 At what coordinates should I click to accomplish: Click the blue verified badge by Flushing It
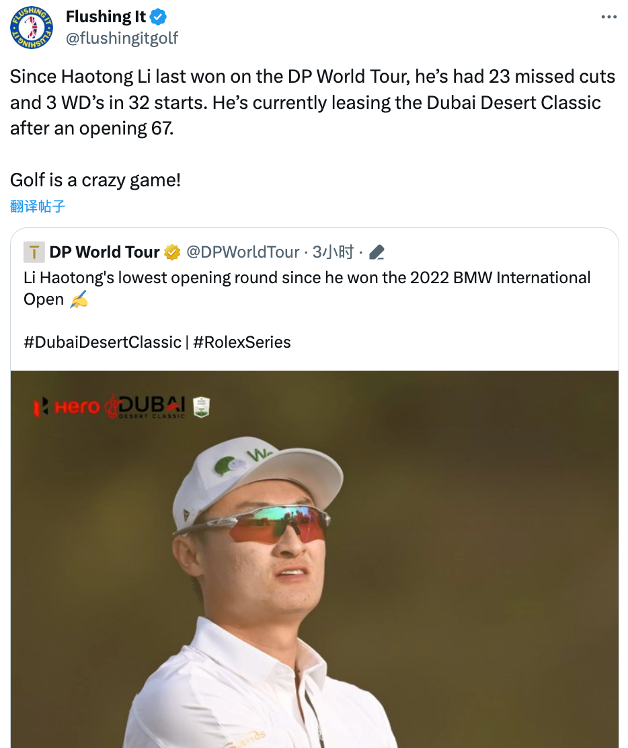[158, 17]
